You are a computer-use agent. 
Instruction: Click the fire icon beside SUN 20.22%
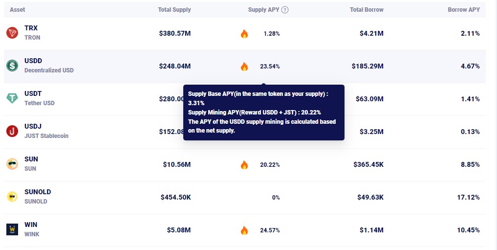coord(244,165)
